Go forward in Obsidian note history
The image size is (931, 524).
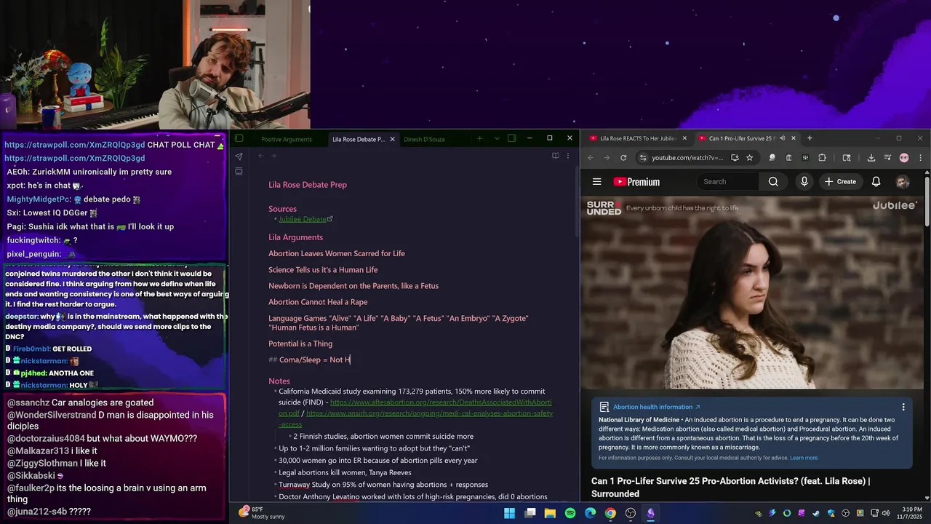(273, 156)
